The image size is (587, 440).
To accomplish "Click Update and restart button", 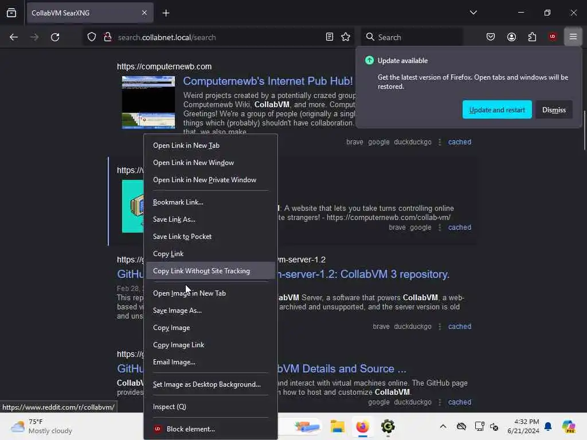I will click(x=497, y=109).
